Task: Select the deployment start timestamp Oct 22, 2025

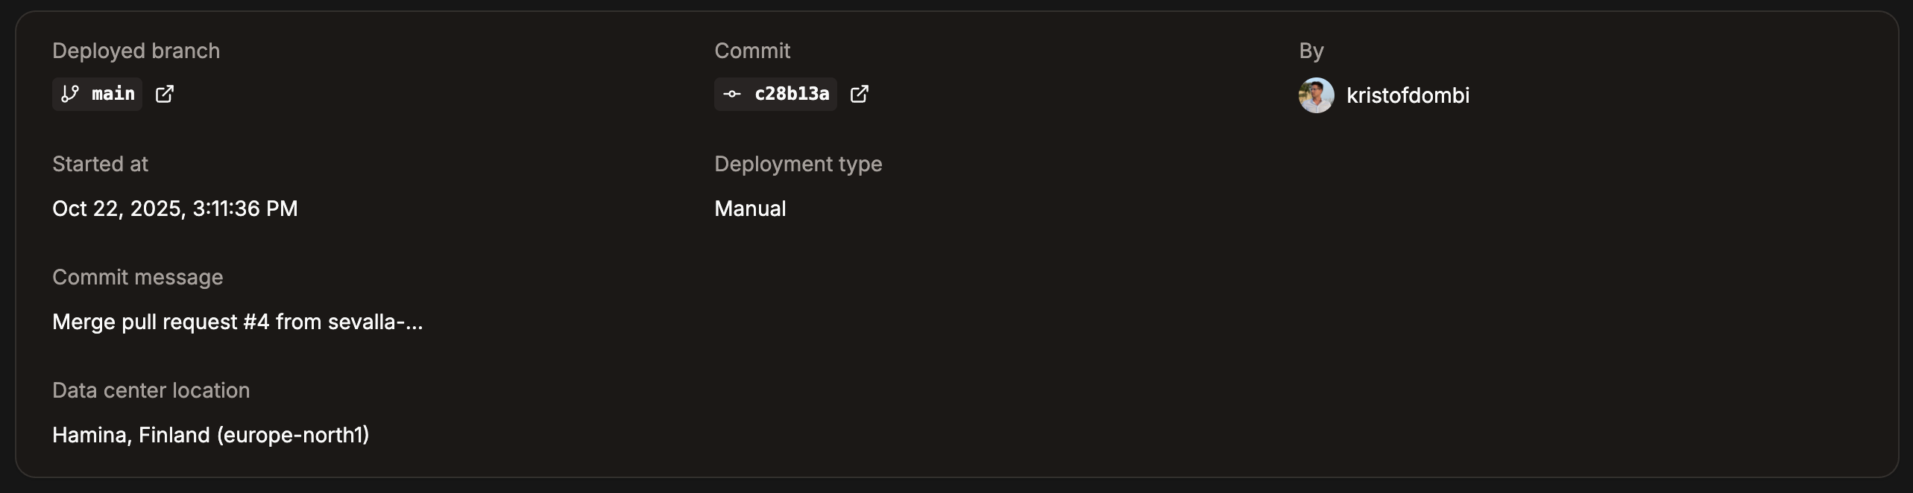Action: pos(174,209)
